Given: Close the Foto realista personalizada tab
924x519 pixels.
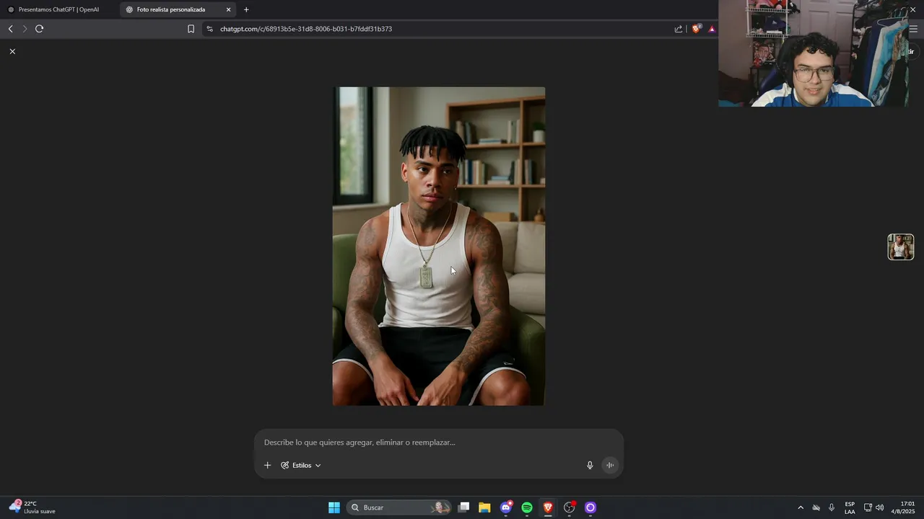Looking at the screenshot, I should (229, 9).
